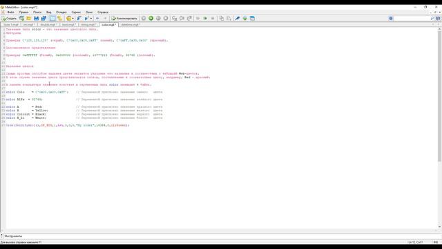This screenshot has height=249, width=442.
Task: Open the Поиск menu
Action: click(37, 12)
